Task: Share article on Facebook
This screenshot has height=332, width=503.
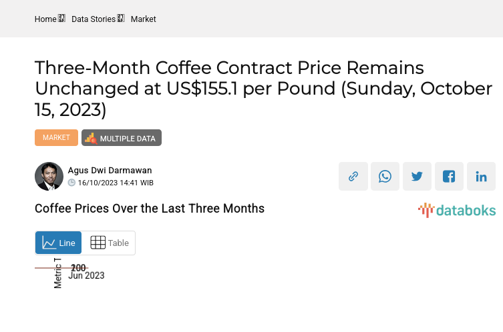Action: [449, 177]
